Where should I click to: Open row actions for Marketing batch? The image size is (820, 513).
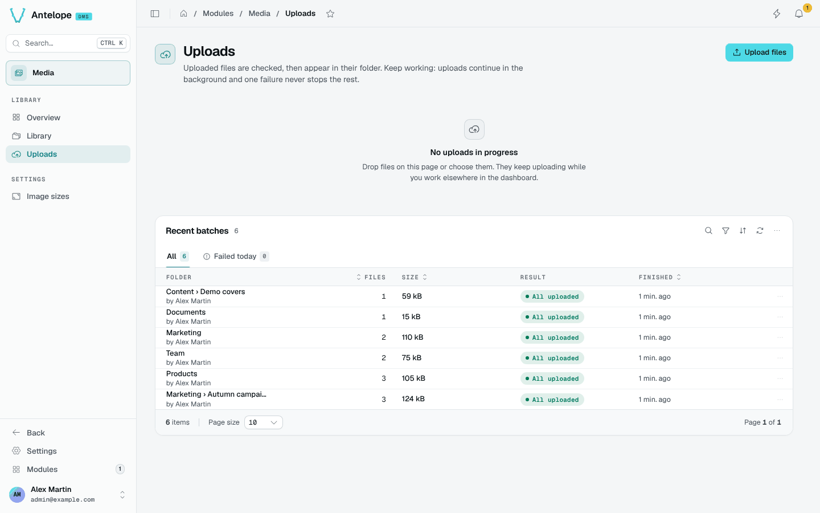tap(780, 337)
